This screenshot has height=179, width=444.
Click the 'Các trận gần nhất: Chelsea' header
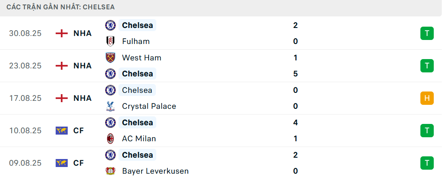[x=61, y=8]
